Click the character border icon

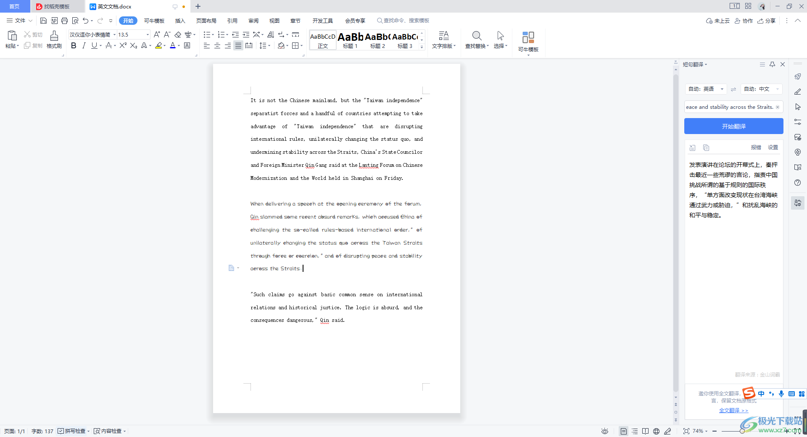tap(187, 45)
